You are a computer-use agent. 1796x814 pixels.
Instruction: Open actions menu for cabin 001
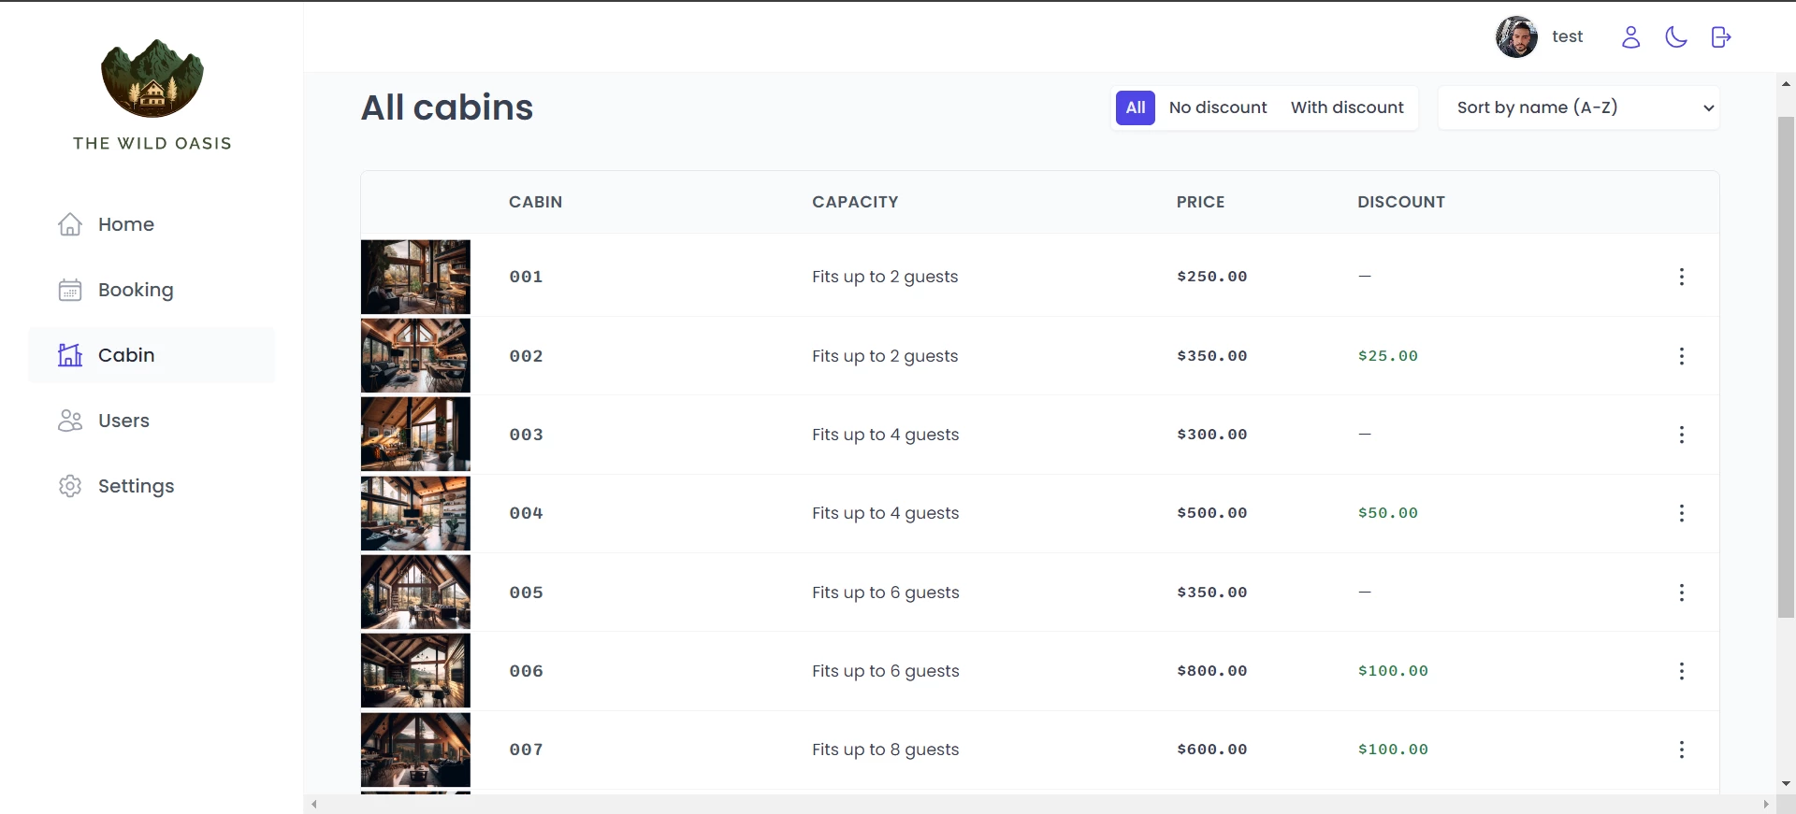click(x=1681, y=277)
